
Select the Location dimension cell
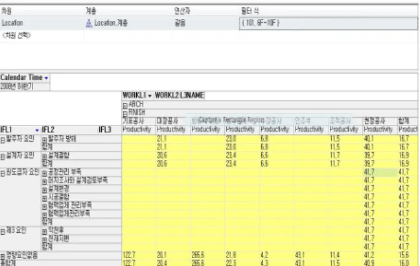pos(42,23)
